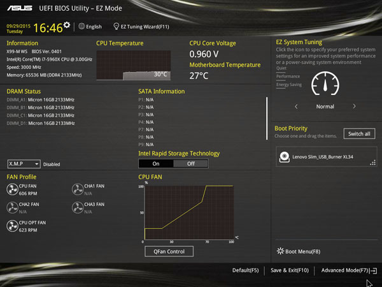The height and width of the screenshot is (287, 382).
Task: Click the 27°C motherboard temperature value
Action: point(199,76)
